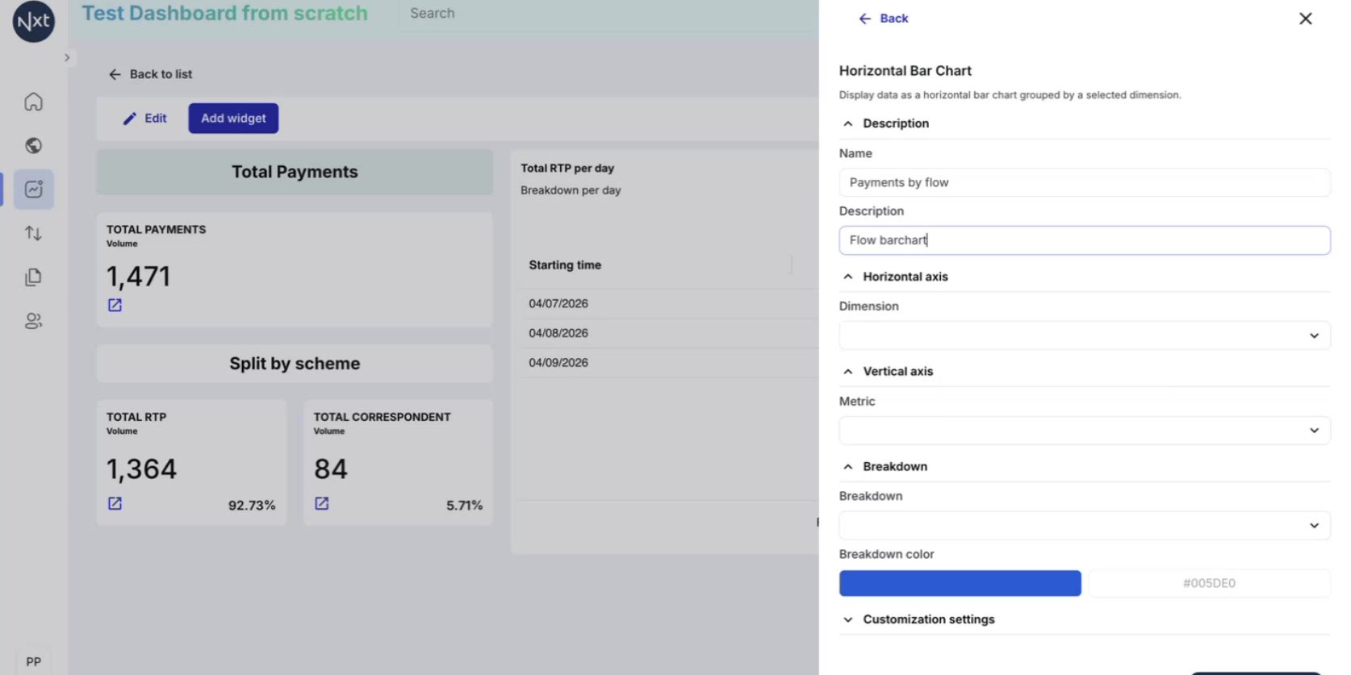Image resolution: width=1351 pixels, height=675 pixels.
Task: Select the 04/07/2026 row
Action: [668, 304]
